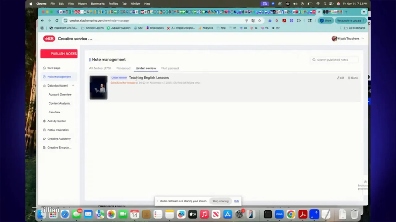Click the location pin icon in address bar
This screenshot has height=222, width=396.
coord(247,21)
